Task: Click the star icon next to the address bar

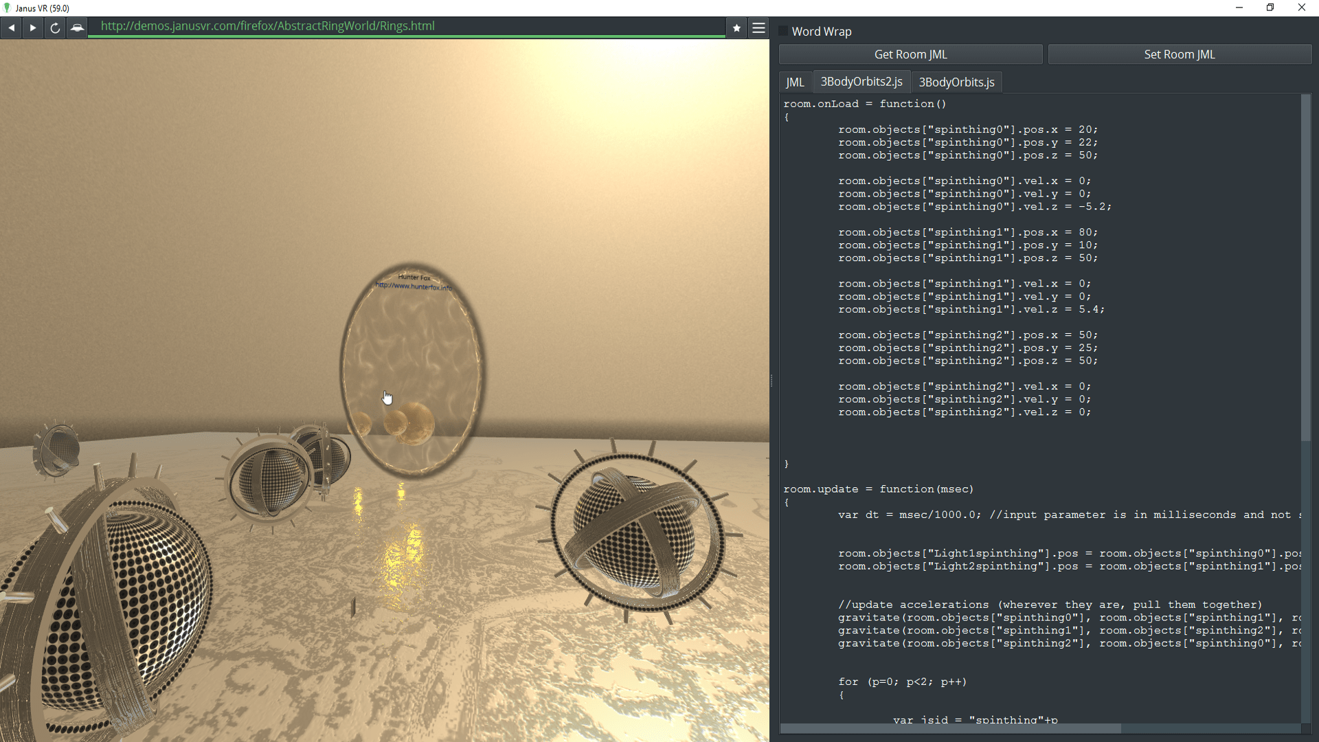Action: 736,27
